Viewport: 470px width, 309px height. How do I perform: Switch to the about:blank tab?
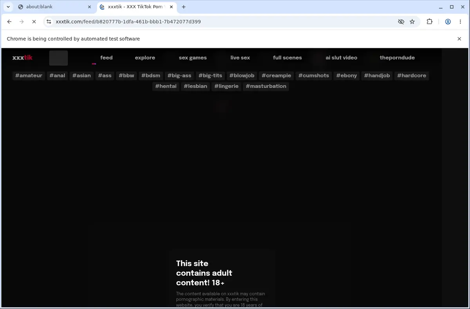[x=54, y=7]
